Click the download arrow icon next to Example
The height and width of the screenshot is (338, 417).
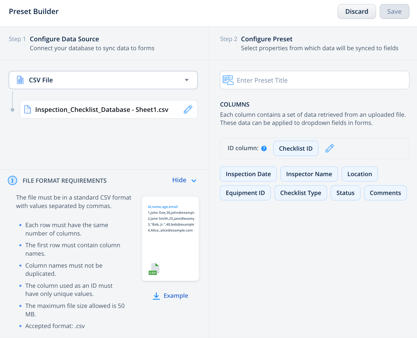click(x=156, y=296)
